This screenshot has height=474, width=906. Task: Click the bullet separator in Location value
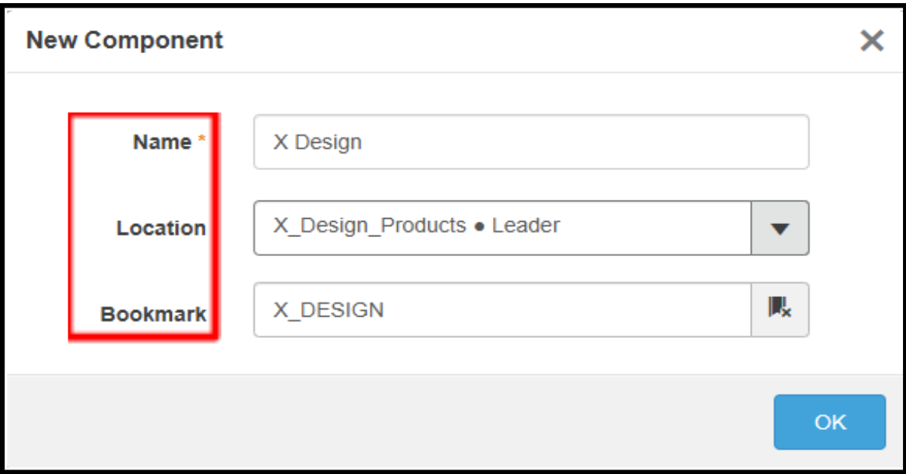coord(479,226)
